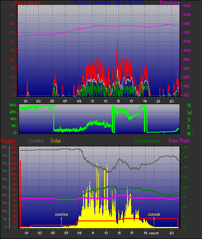Select the green Temperatura legend label
Viewport: 202px width, 239px height.
pyautogui.click(x=147, y=141)
